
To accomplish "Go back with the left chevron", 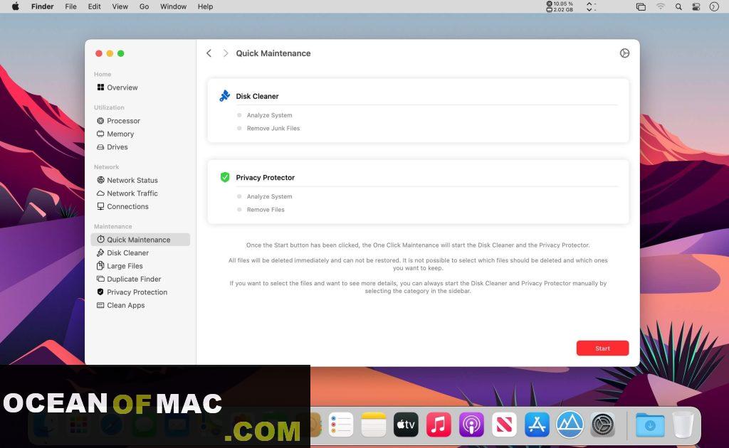I will [x=209, y=53].
